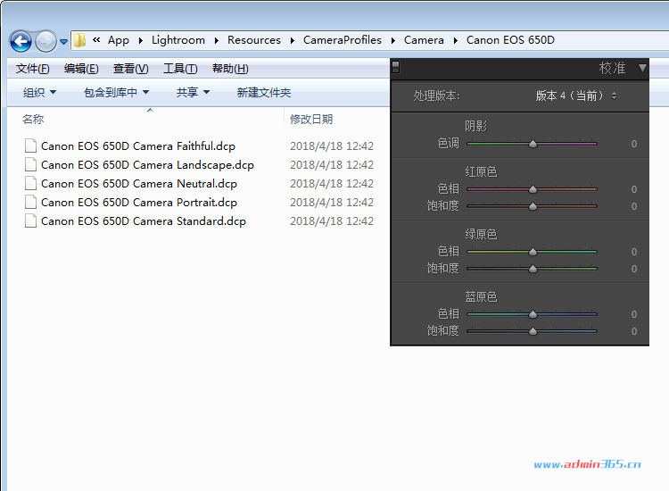The width and height of the screenshot is (669, 491).
Task: Click 新建文件夹 to create folder
Action: click(x=264, y=92)
